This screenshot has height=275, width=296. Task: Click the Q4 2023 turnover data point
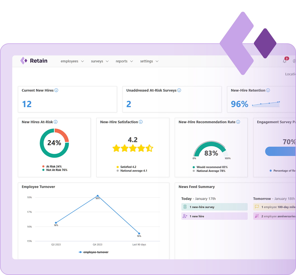(98, 196)
